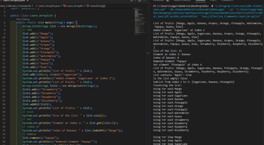The width and height of the screenshot is (264, 145).
Task: Click the list.get(index:3) println line
Action: [70, 123]
